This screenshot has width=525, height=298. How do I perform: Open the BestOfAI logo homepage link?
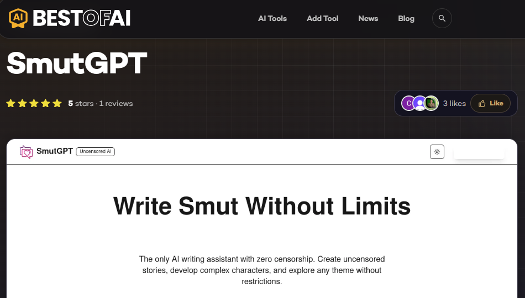click(70, 18)
